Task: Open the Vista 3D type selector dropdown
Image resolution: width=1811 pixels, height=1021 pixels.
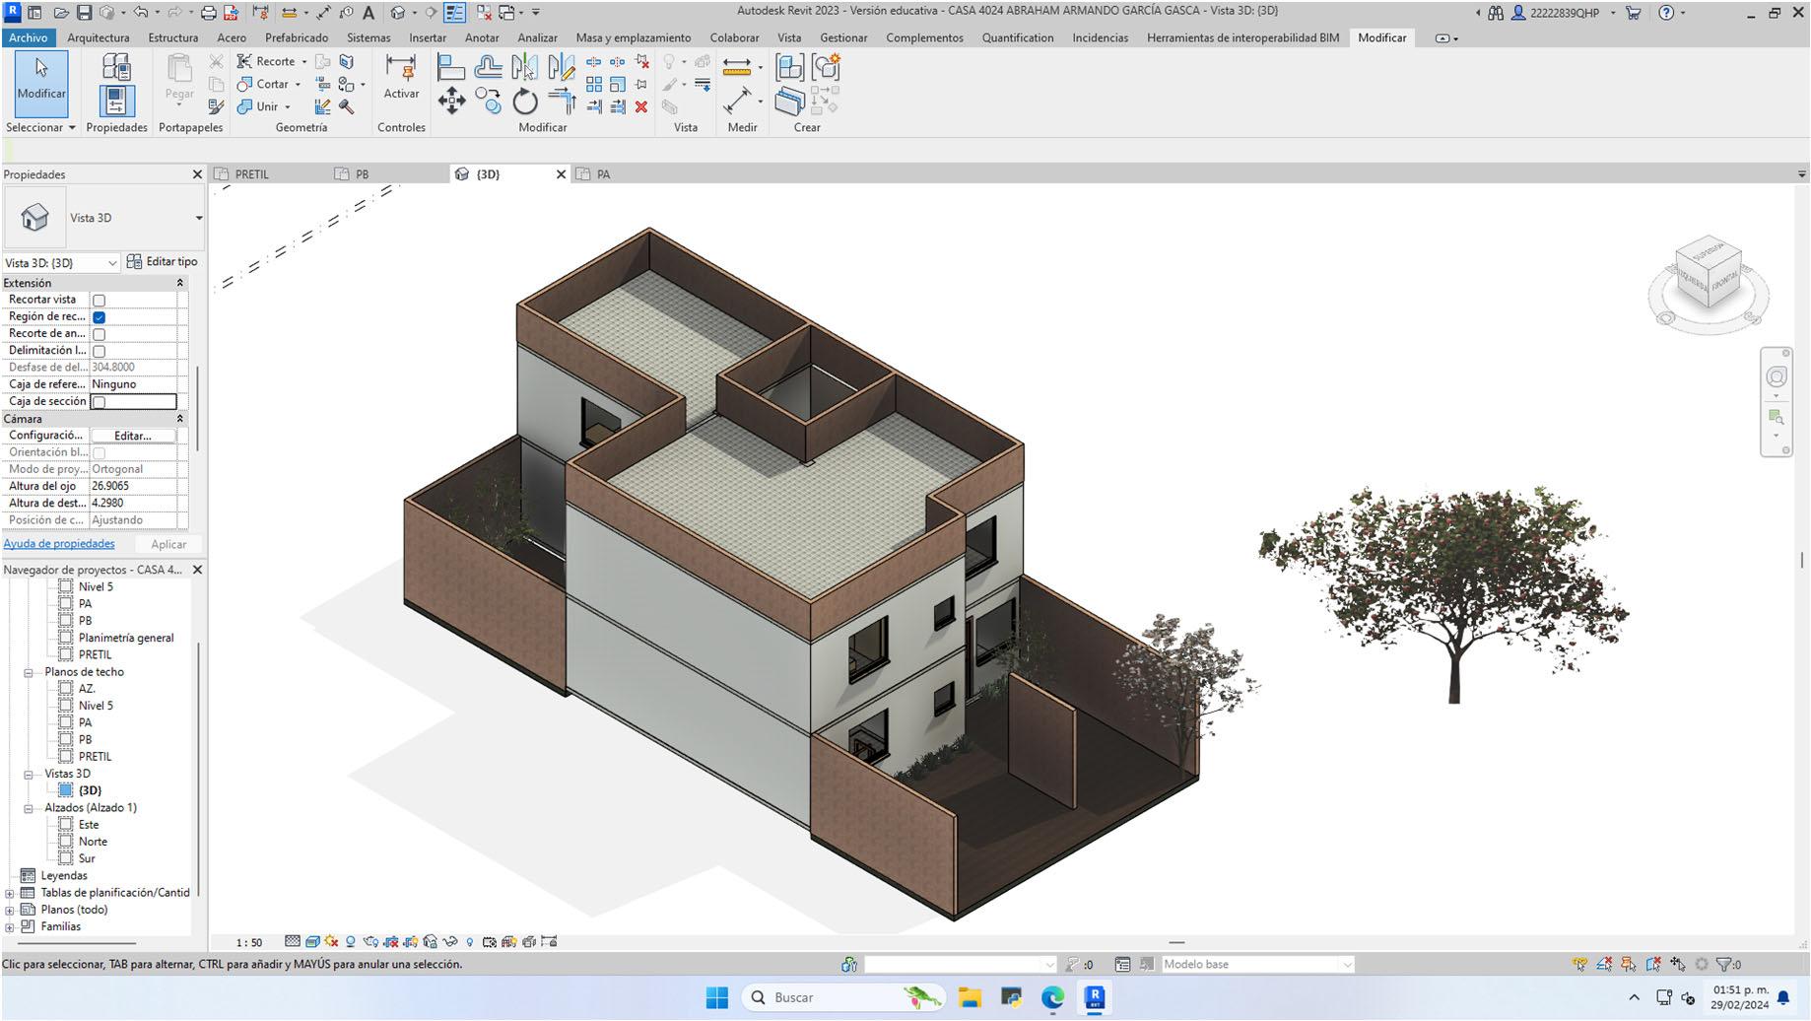Action: (x=198, y=218)
